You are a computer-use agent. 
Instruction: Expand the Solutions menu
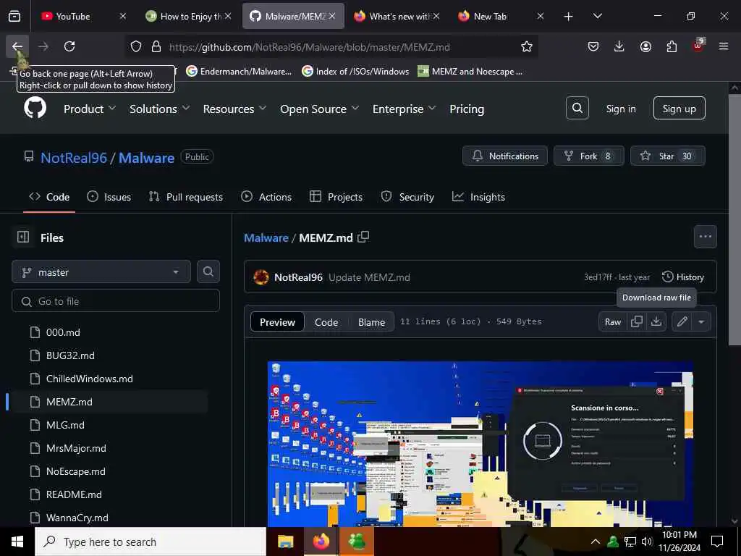(160, 109)
